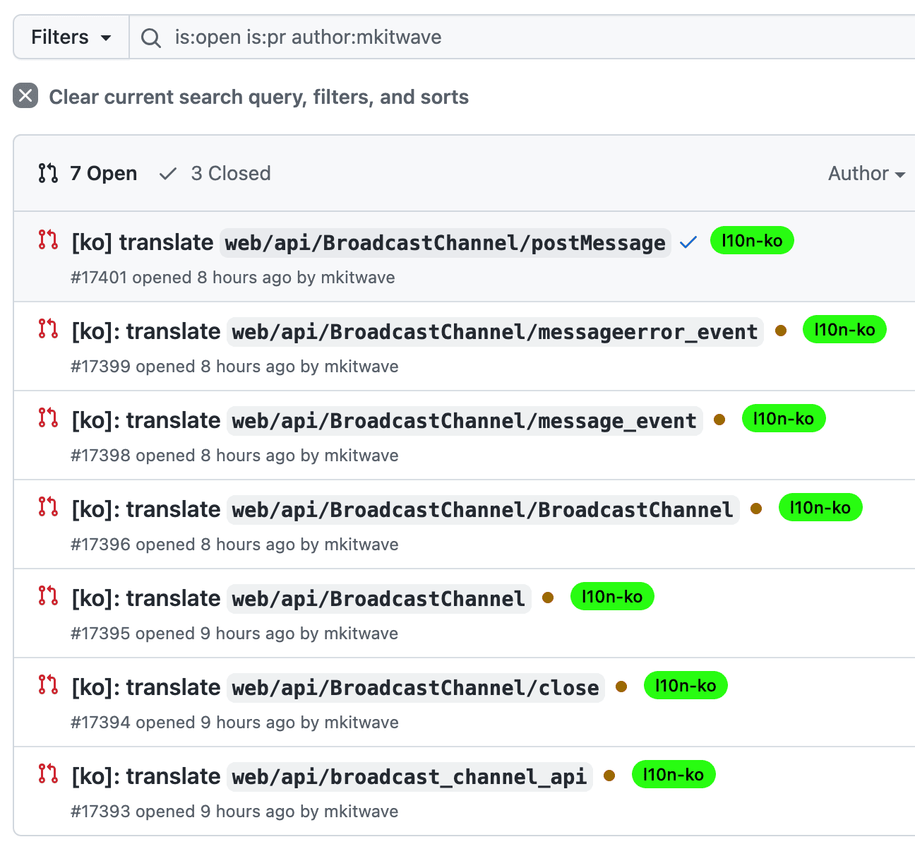
Task: Click pending status dot on BroadcastChannel/close PR
Action: click(621, 687)
